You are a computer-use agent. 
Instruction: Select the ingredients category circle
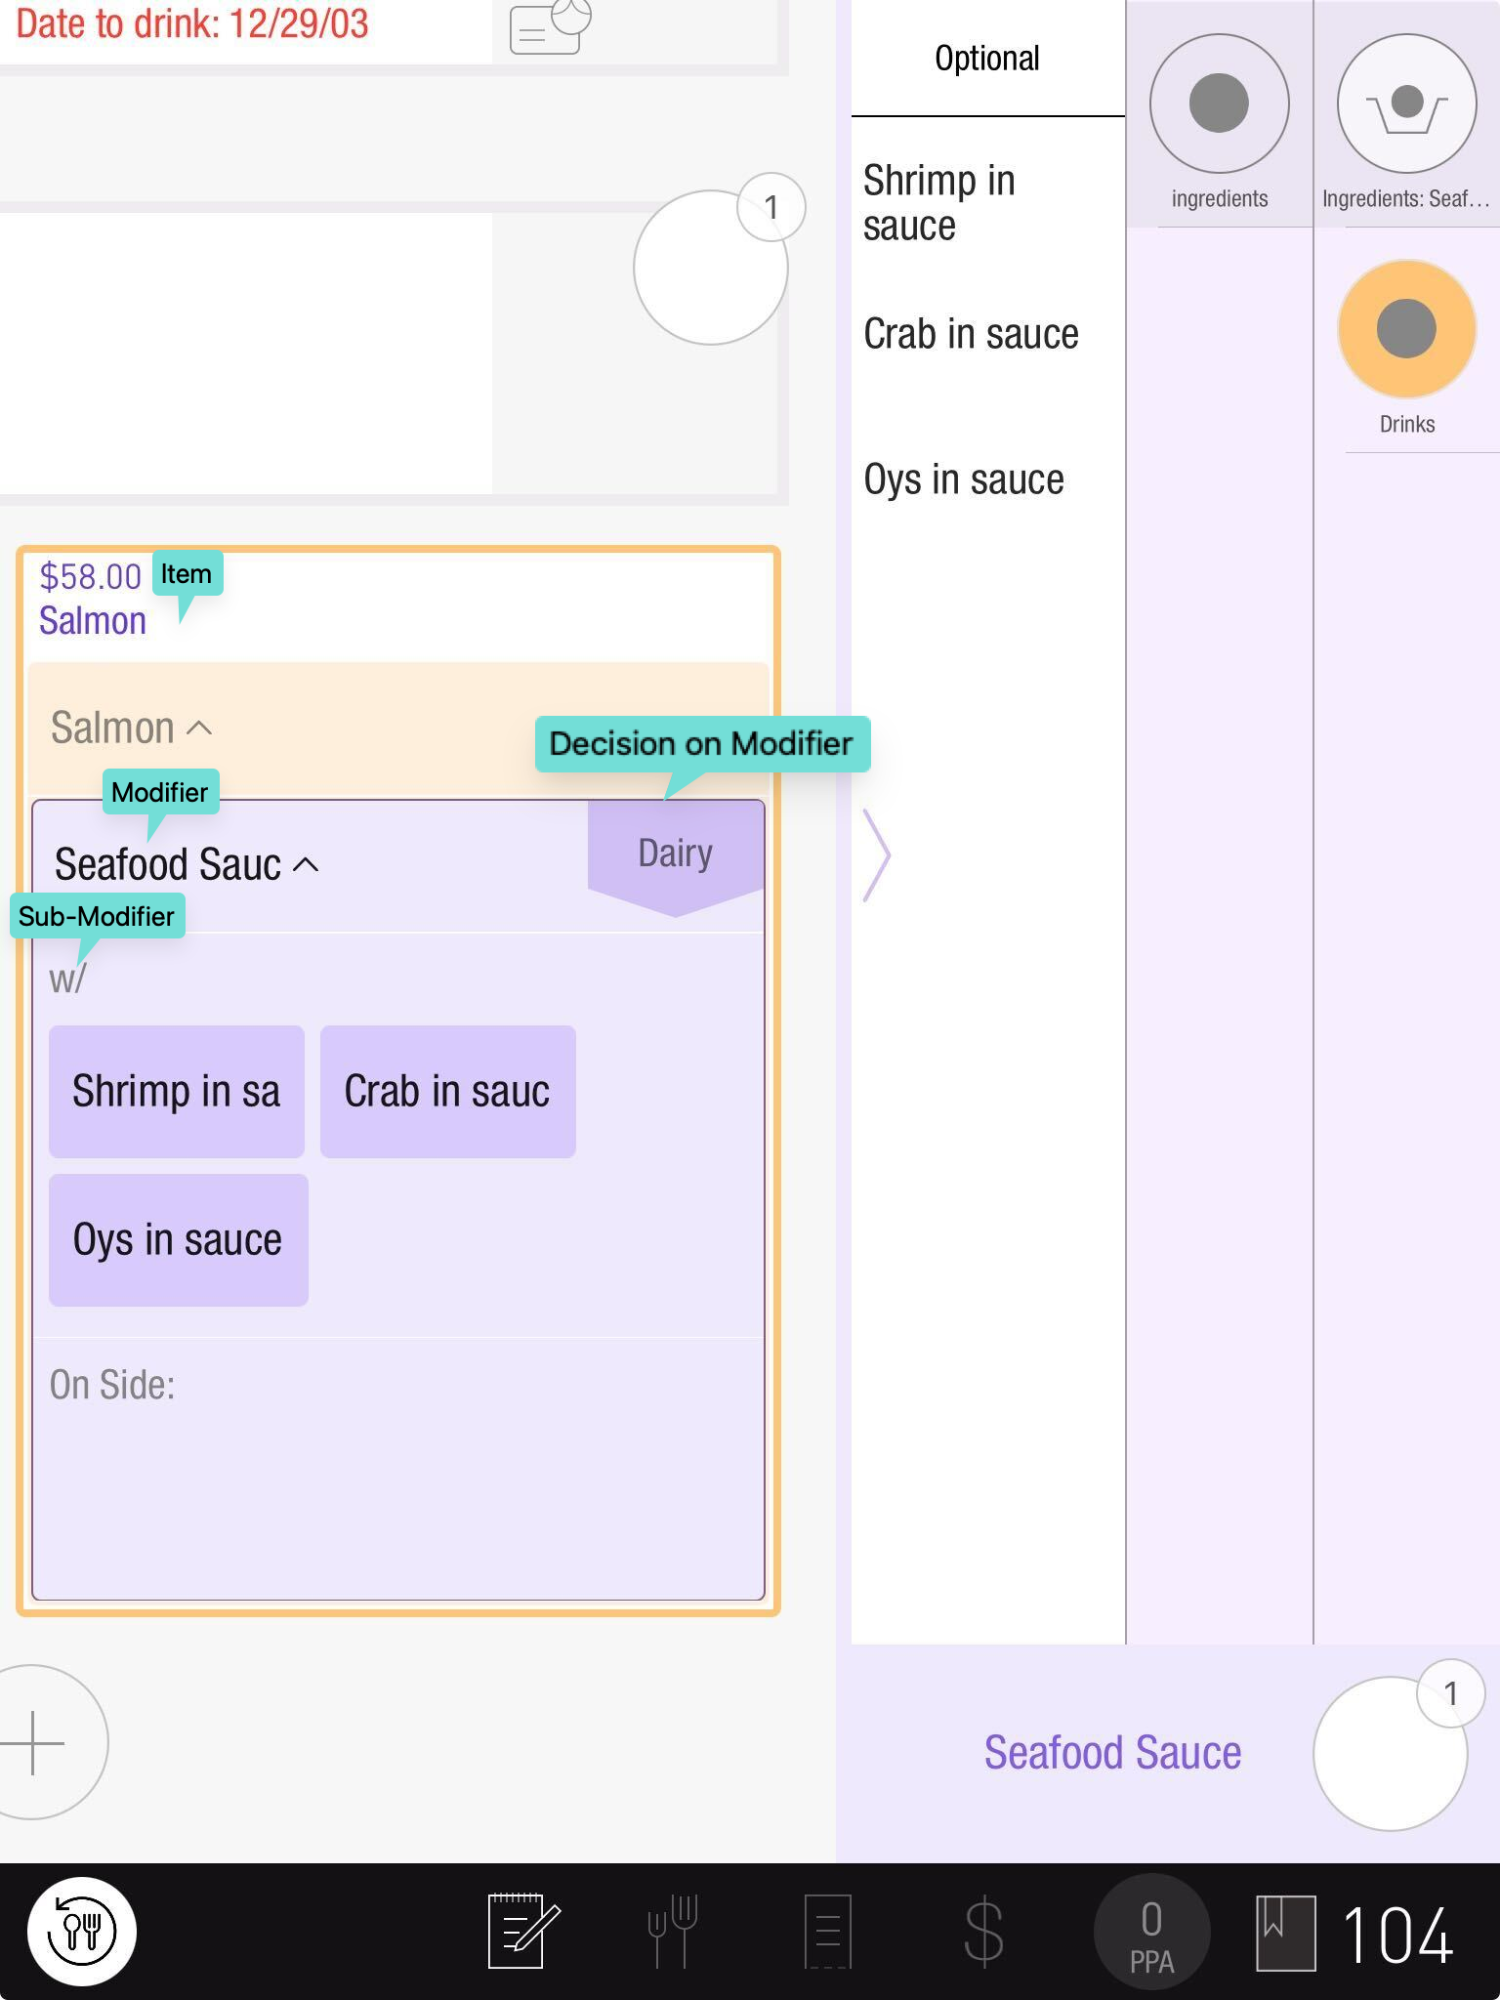point(1219,104)
